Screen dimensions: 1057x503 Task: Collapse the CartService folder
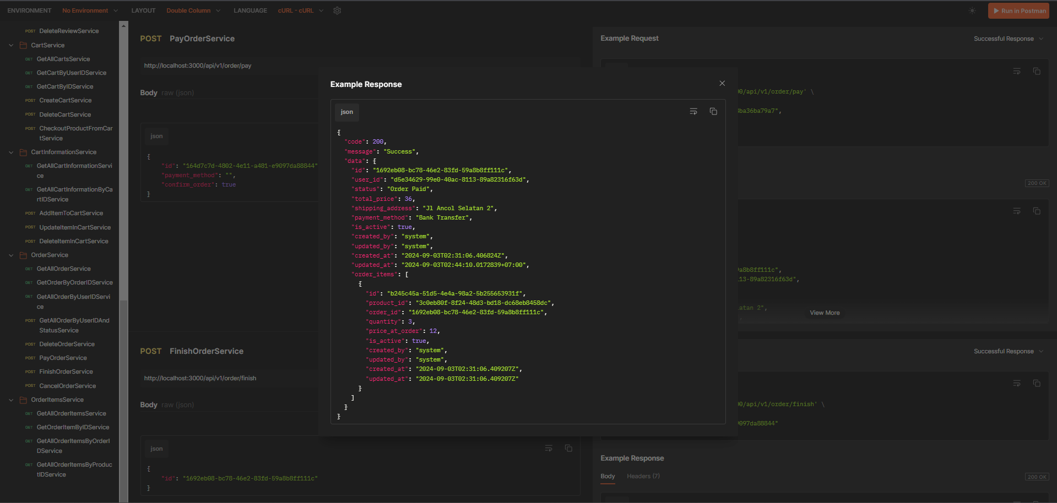click(11, 45)
